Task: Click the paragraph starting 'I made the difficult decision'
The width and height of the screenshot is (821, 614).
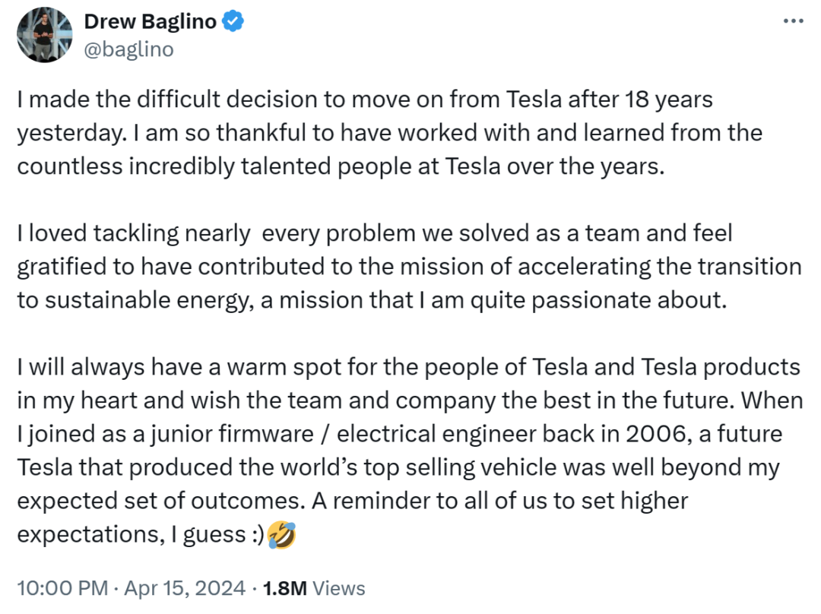Action: coord(389,132)
